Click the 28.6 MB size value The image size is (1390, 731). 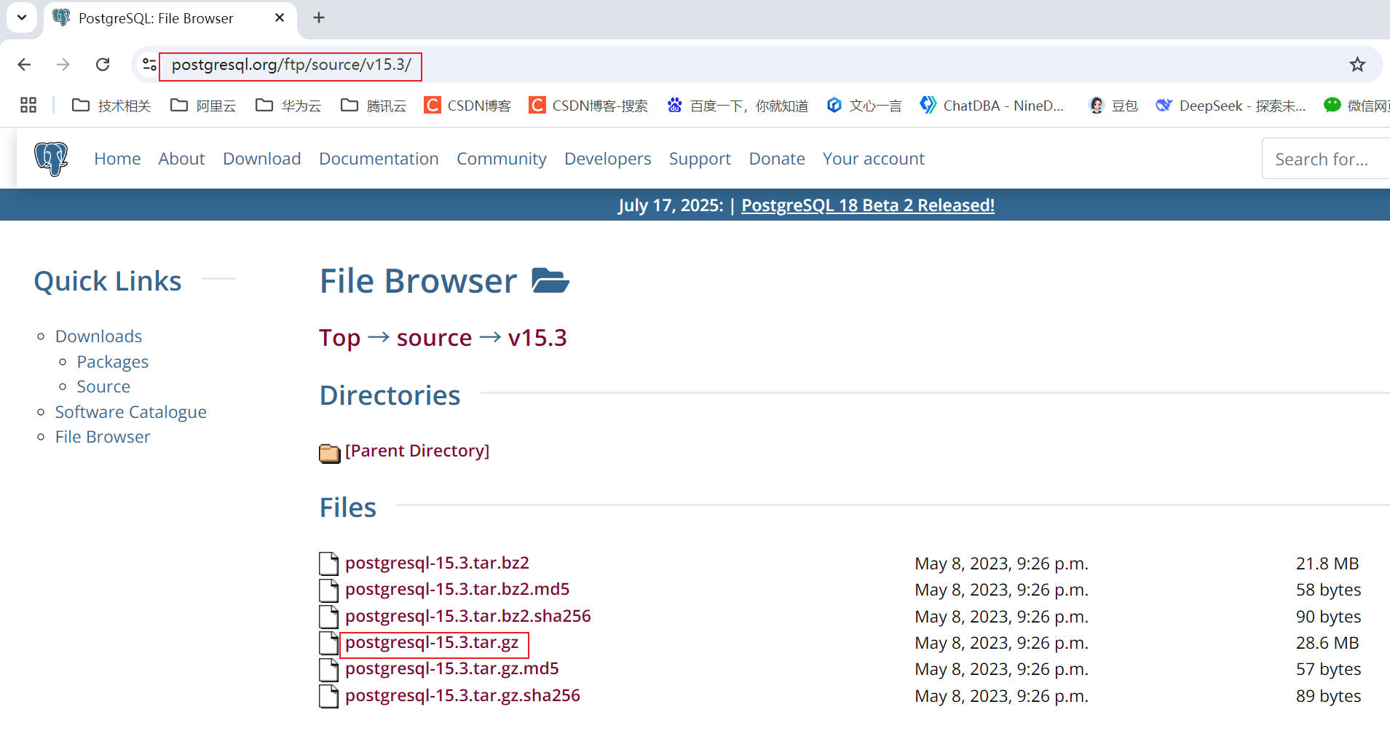pyautogui.click(x=1327, y=643)
